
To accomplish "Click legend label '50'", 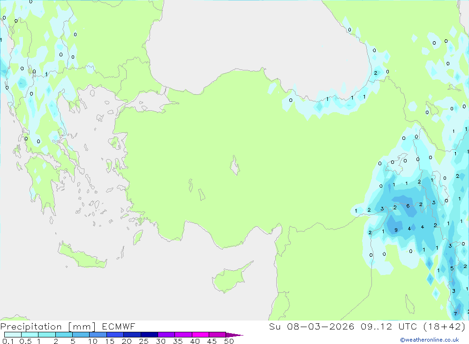I will (229, 341).
